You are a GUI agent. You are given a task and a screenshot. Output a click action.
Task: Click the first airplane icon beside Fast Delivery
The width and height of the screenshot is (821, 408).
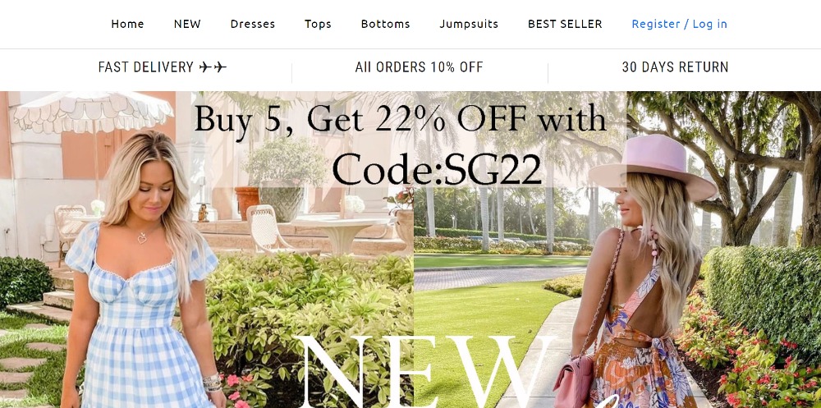coord(206,67)
